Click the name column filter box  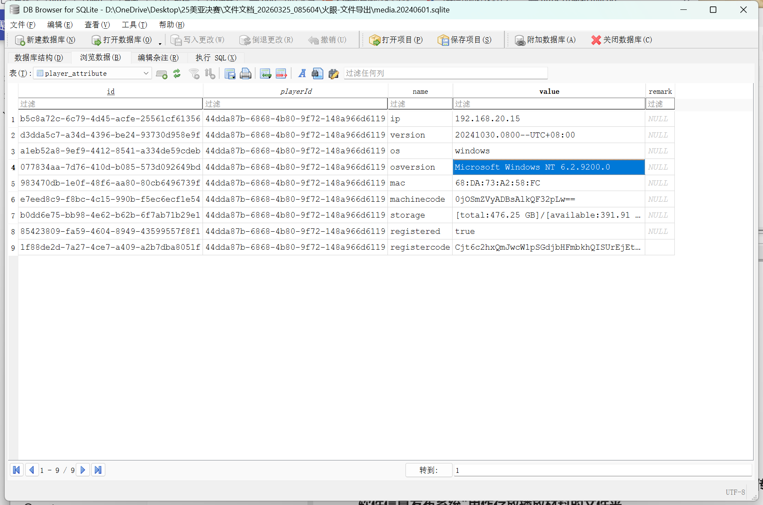pyautogui.click(x=420, y=104)
